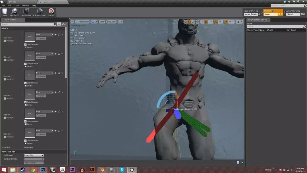
Task: Open the LOD Import Base LOD dropdown
Action: tap(34, 155)
